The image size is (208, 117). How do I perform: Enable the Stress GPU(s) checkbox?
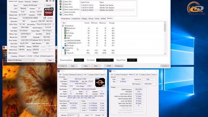coord(63,15)
